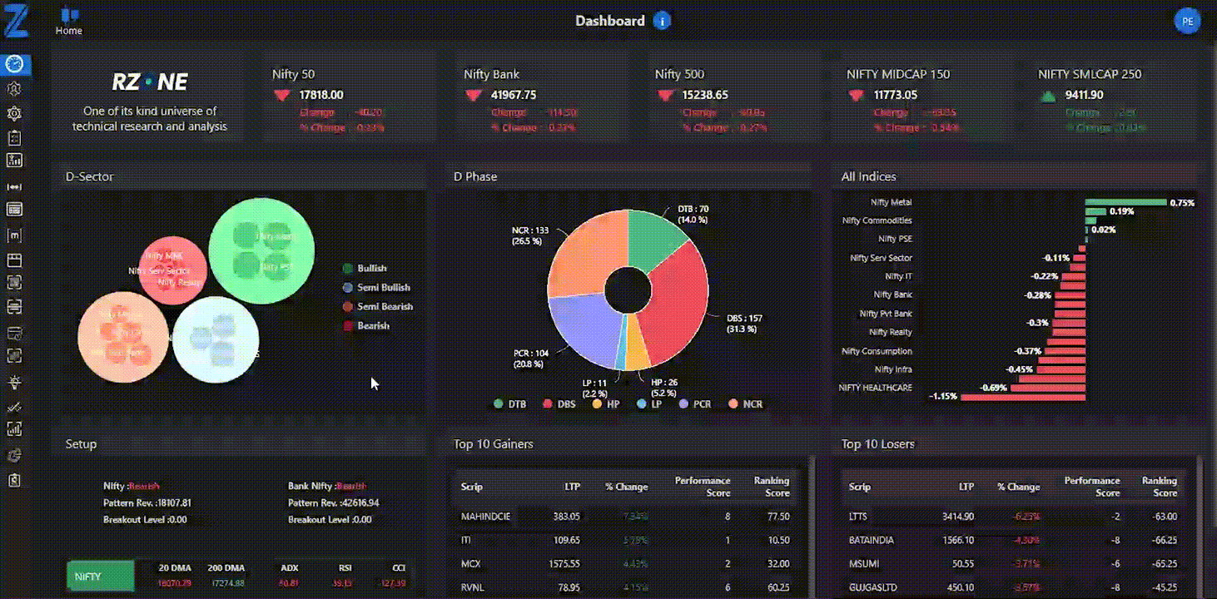Sort gainers by LTP column header
This screenshot has height=599, width=1217.
click(571, 487)
